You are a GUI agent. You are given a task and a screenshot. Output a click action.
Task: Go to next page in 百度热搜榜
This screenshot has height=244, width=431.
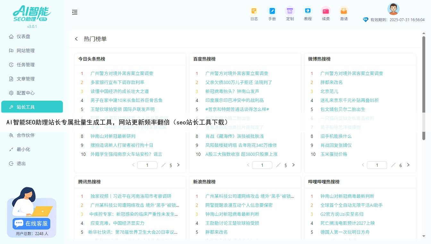coord(293,165)
